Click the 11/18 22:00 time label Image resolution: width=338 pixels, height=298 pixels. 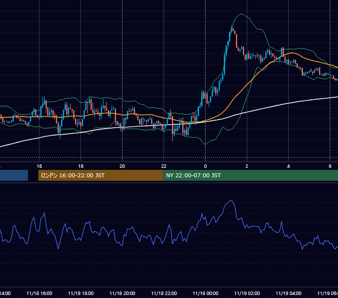[164, 294]
